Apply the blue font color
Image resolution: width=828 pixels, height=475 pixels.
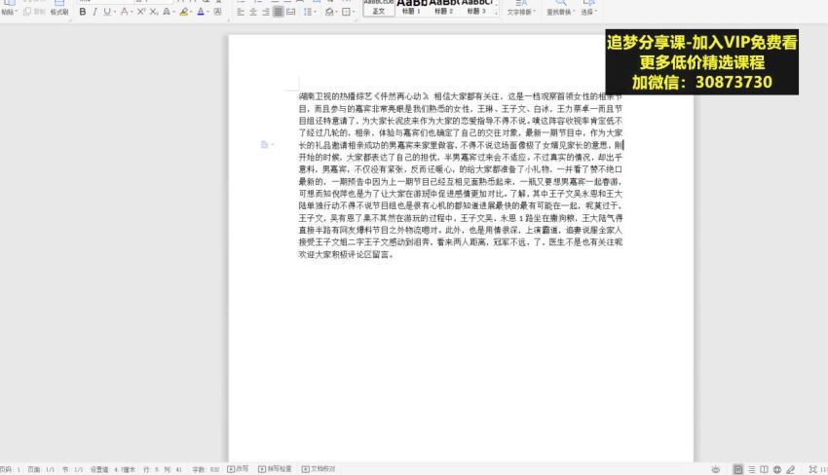(x=201, y=12)
